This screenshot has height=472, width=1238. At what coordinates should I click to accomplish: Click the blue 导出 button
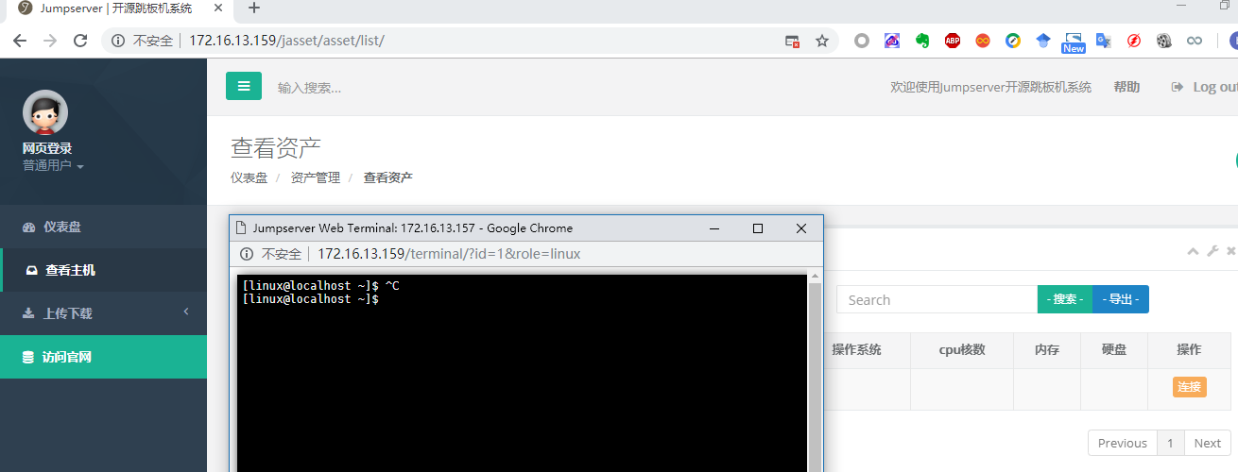click(x=1121, y=299)
